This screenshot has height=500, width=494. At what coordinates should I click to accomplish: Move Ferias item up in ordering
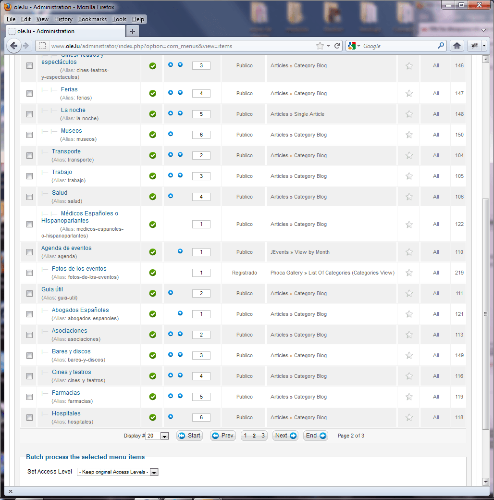[171, 92]
